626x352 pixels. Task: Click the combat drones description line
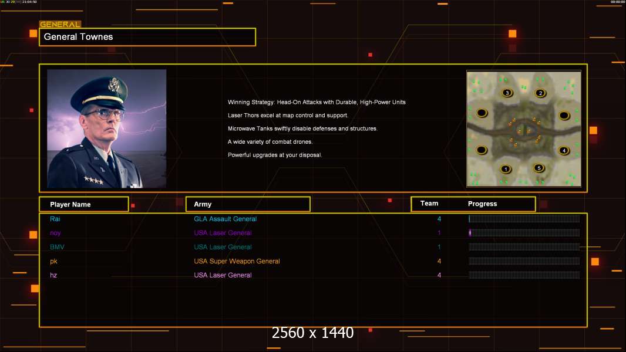[270, 141]
